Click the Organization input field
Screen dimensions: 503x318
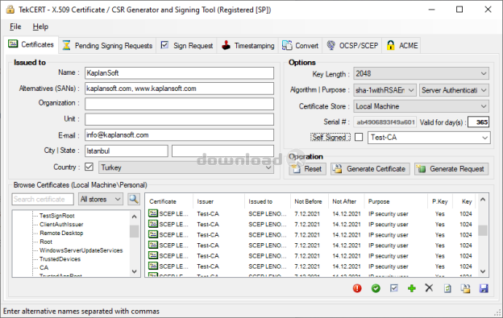coord(179,104)
